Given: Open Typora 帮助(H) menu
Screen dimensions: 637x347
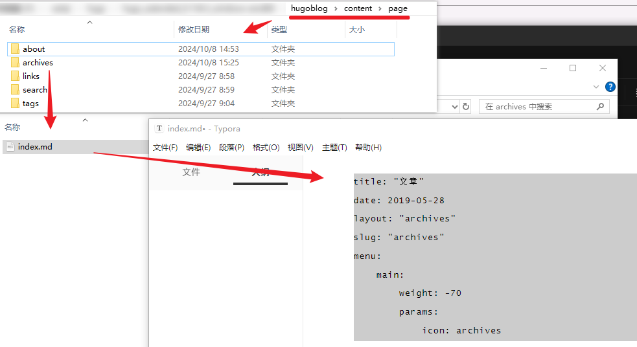Looking at the screenshot, I should 369,148.
